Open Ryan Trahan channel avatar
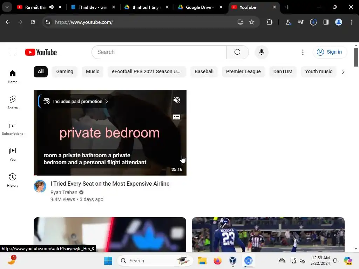 click(40, 186)
